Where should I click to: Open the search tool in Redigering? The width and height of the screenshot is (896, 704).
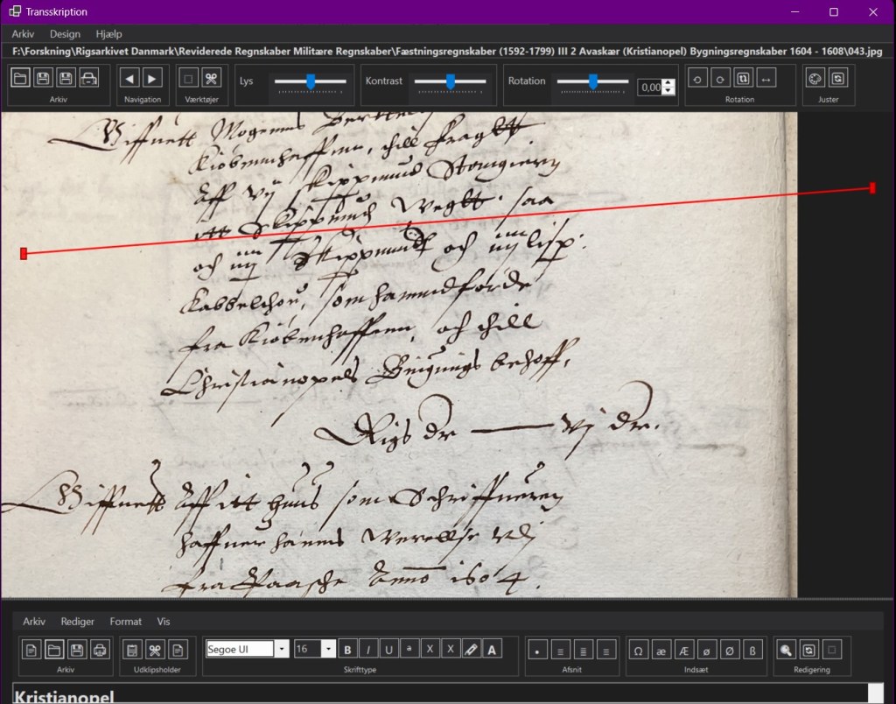787,650
